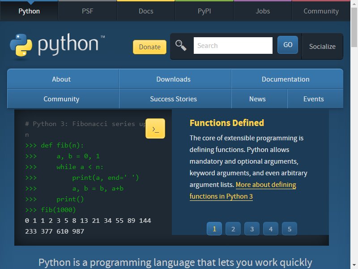Open the Downloads navigation menu
The width and height of the screenshot is (358, 269).
[x=175, y=79]
